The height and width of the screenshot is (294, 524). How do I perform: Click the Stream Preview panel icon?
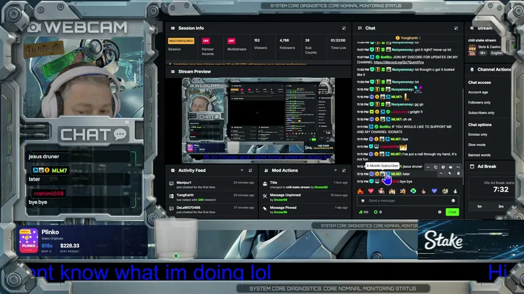click(173, 72)
